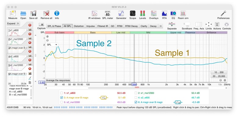The width and height of the screenshot is (238, 117).
Task: Show more graph tabs chevron
Action: (160, 26)
